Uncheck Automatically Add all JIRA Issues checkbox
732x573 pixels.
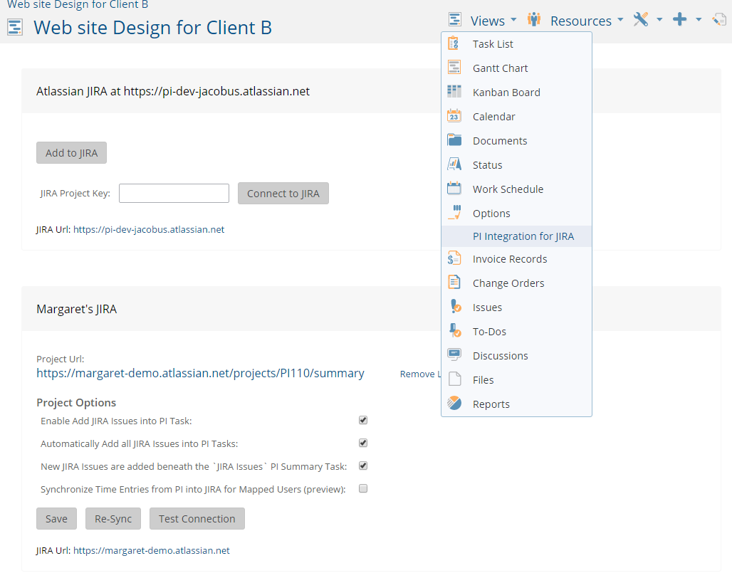[363, 443]
